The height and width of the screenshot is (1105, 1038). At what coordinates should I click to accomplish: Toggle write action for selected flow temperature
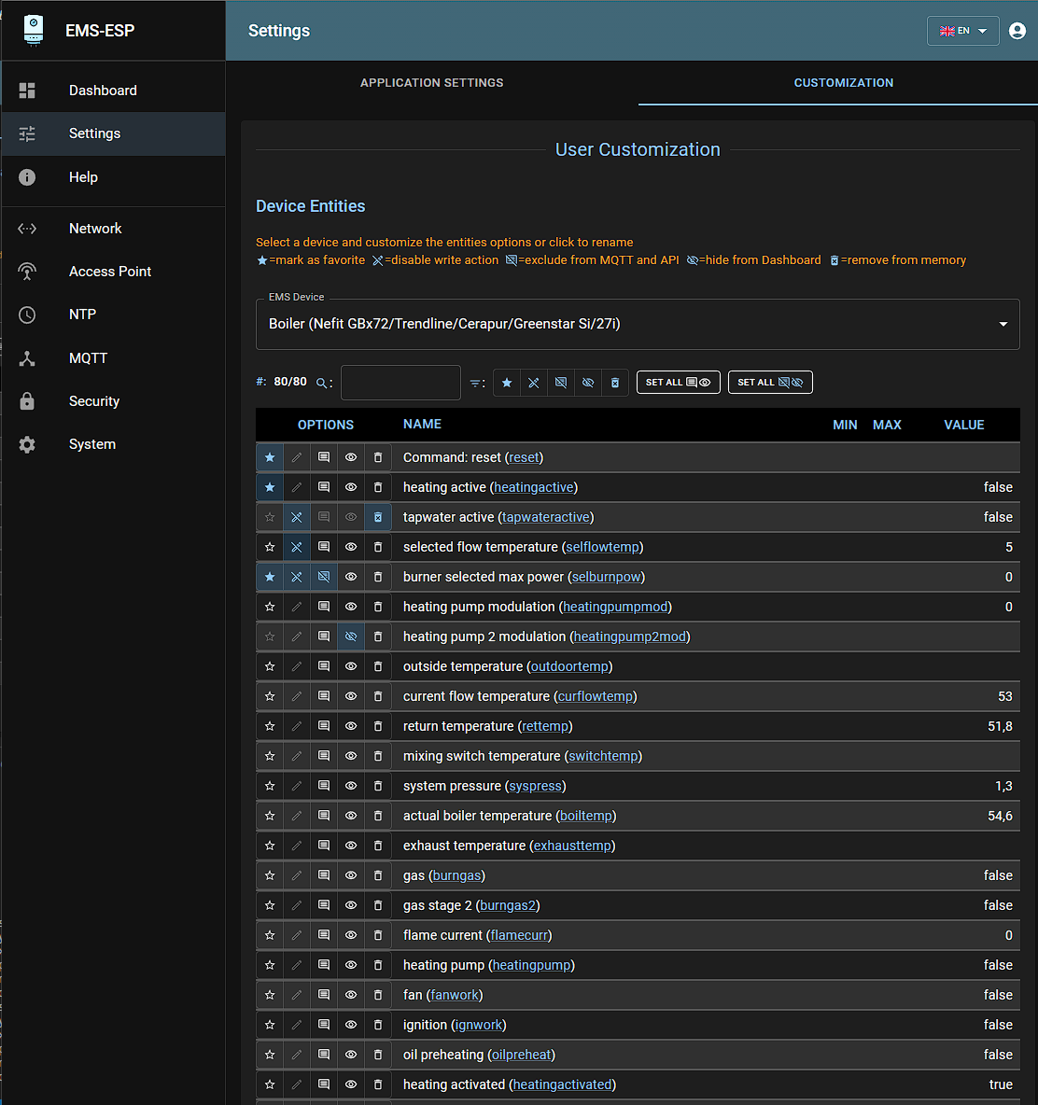[297, 547]
